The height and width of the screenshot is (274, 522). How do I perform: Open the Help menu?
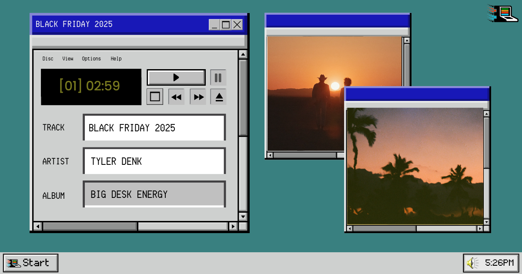point(116,59)
